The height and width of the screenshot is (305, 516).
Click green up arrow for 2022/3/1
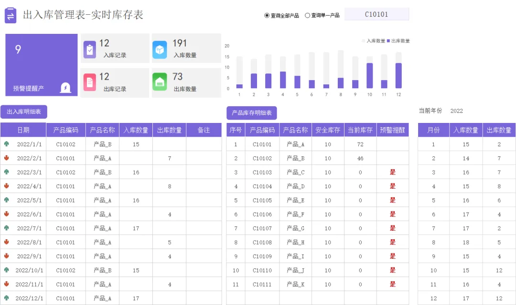pos(6,172)
